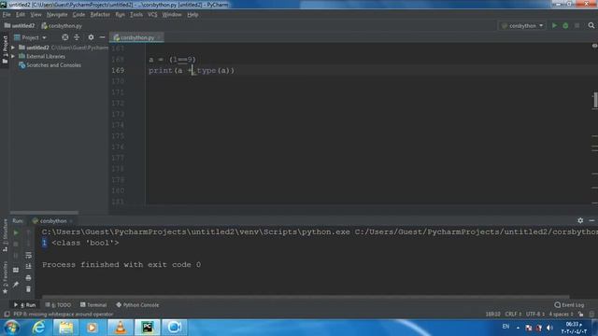Expand the untitled2 project folder

tap(13, 48)
